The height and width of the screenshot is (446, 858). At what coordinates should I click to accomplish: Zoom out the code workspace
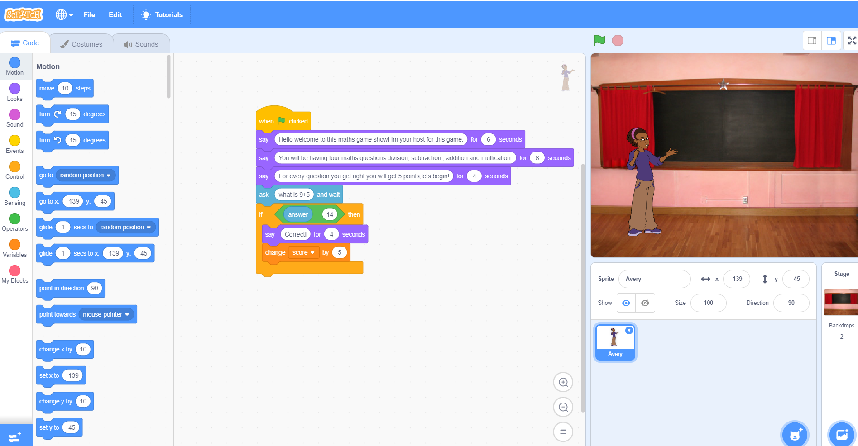tap(563, 407)
